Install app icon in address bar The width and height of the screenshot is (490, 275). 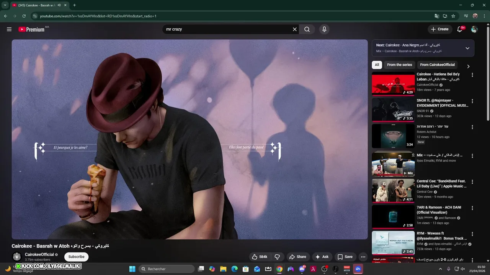pos(445,16)
